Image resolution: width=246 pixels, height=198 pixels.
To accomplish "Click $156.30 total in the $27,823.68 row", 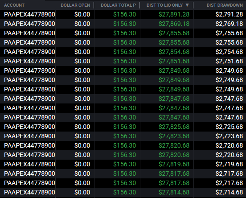I will [125, 136].
